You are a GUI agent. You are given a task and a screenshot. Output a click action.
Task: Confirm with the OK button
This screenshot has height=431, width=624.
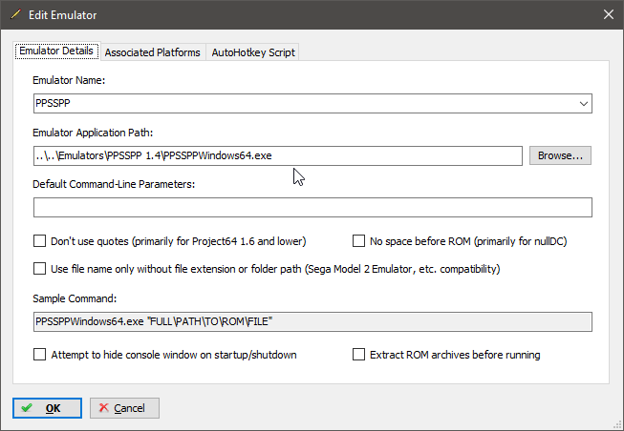pos(47,408)
